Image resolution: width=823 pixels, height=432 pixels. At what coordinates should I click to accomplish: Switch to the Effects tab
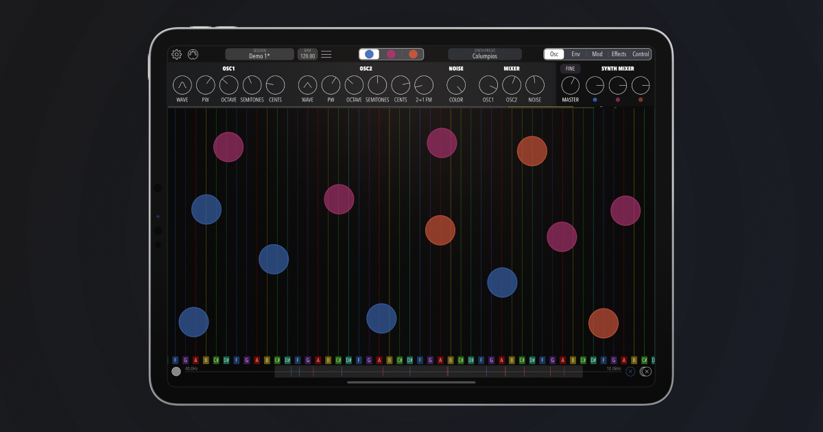tap(619, 54)
